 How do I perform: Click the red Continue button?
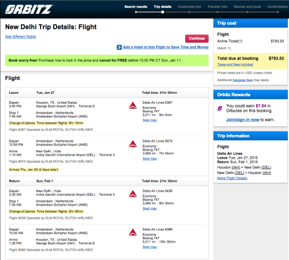click(197, 38)
